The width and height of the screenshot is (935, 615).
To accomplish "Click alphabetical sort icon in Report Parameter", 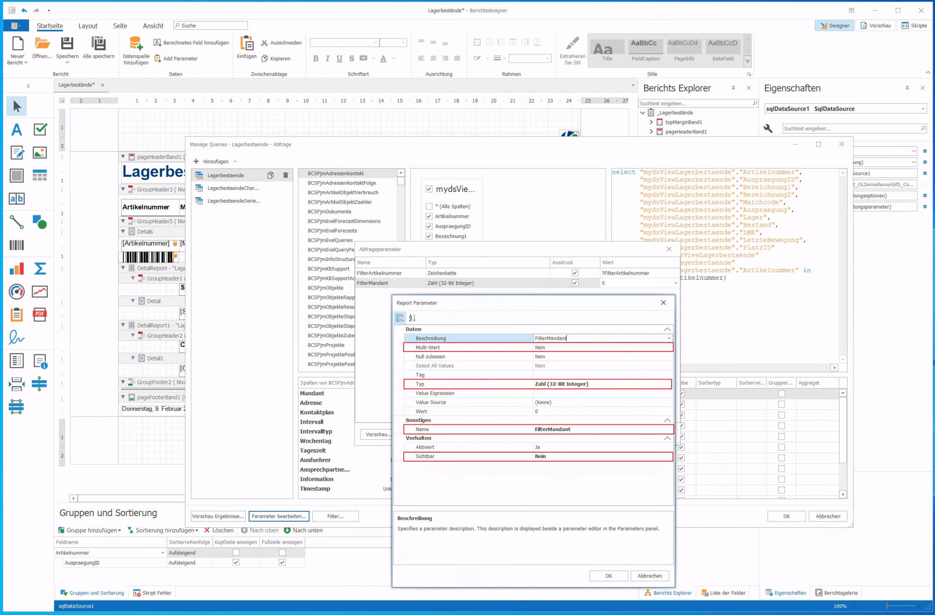I will point(412,318).
